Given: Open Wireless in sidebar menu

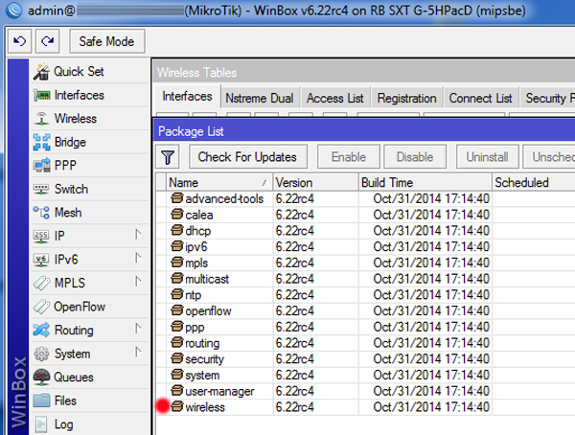Looking at the screenshot, I should (90, 119).
